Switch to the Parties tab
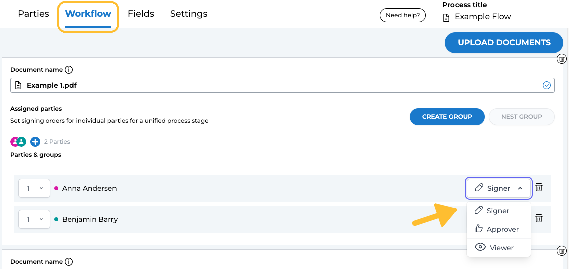 click(33, 14)
